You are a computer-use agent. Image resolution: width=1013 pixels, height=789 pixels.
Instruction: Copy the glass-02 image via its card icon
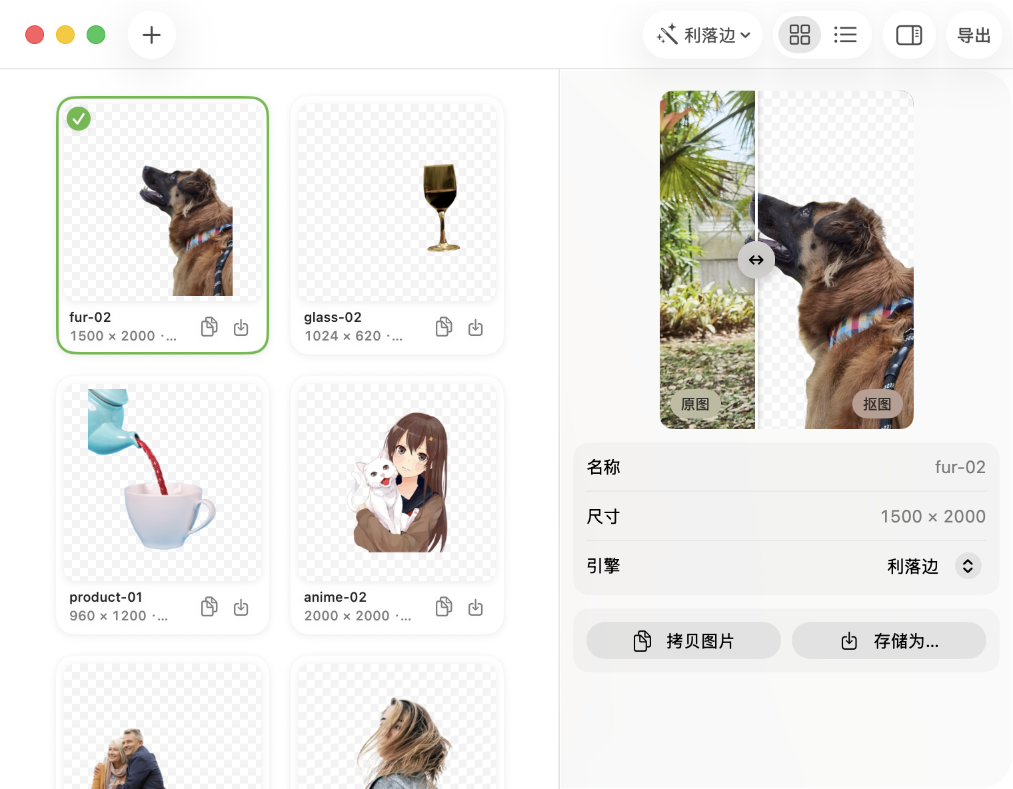tap(444, 327)
